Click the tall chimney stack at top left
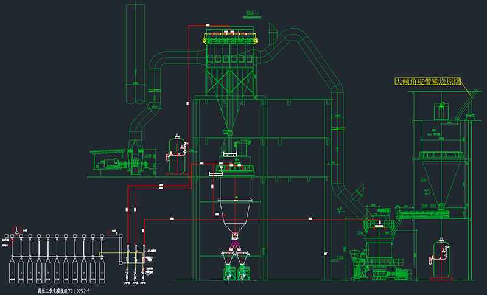Viewport: 487px width, 295px height. (135, 49)
